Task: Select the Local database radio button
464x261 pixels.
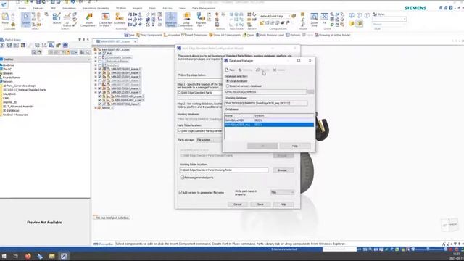Action: tap(228, 81)
